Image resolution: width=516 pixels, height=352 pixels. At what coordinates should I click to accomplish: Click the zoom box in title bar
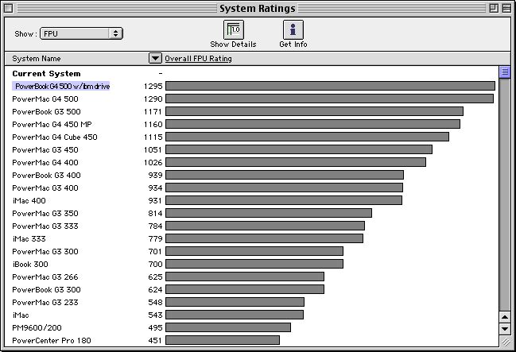[494, 8]
